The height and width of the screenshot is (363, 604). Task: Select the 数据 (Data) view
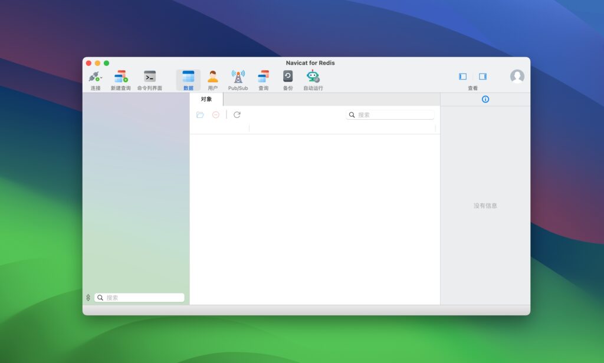188,77
